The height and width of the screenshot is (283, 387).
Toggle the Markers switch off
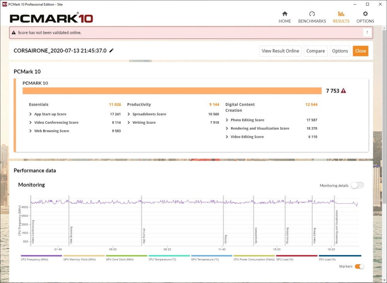point(359,266)
